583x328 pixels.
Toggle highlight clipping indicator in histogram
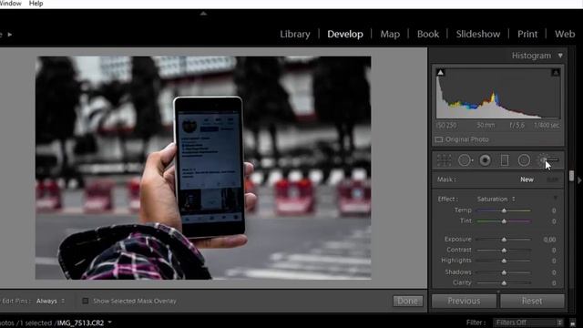click(556, 73)
